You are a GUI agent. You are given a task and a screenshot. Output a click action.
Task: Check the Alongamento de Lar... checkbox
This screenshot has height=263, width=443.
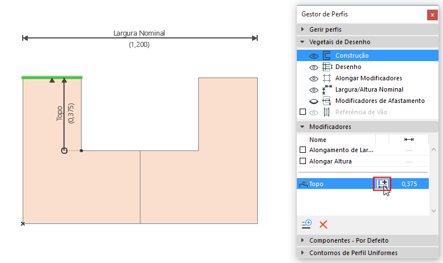coord(303,149)
